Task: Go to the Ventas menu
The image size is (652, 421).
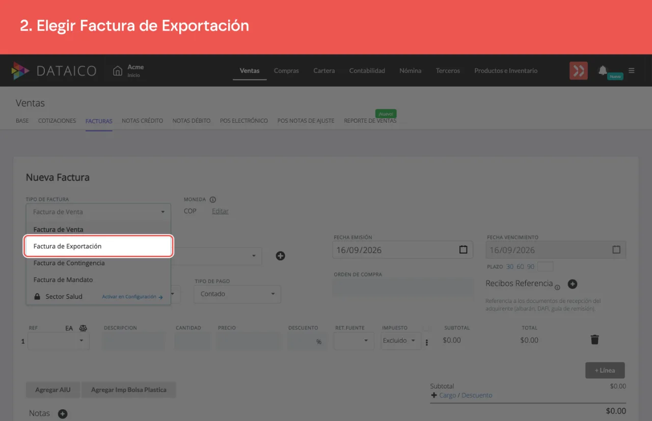Action: tap(250, 71)
